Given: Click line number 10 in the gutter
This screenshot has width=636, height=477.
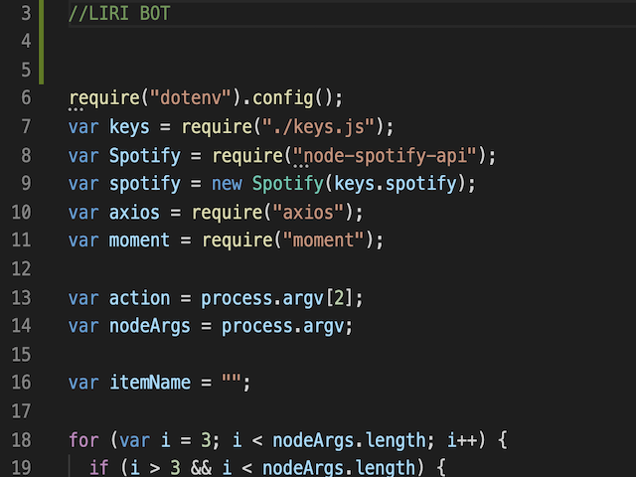Looking at the screenshot, I should 21,213.
